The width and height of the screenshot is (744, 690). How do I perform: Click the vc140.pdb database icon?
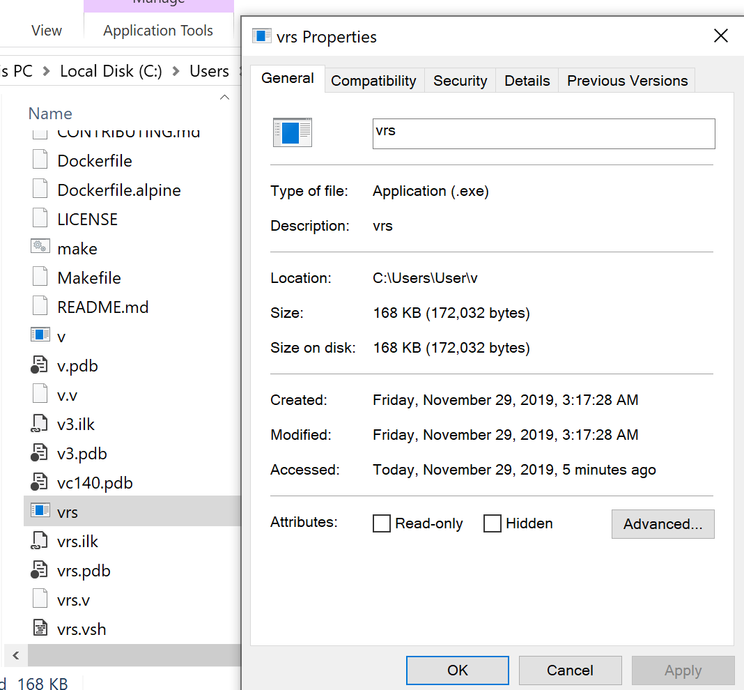click(x=40, y=482)
